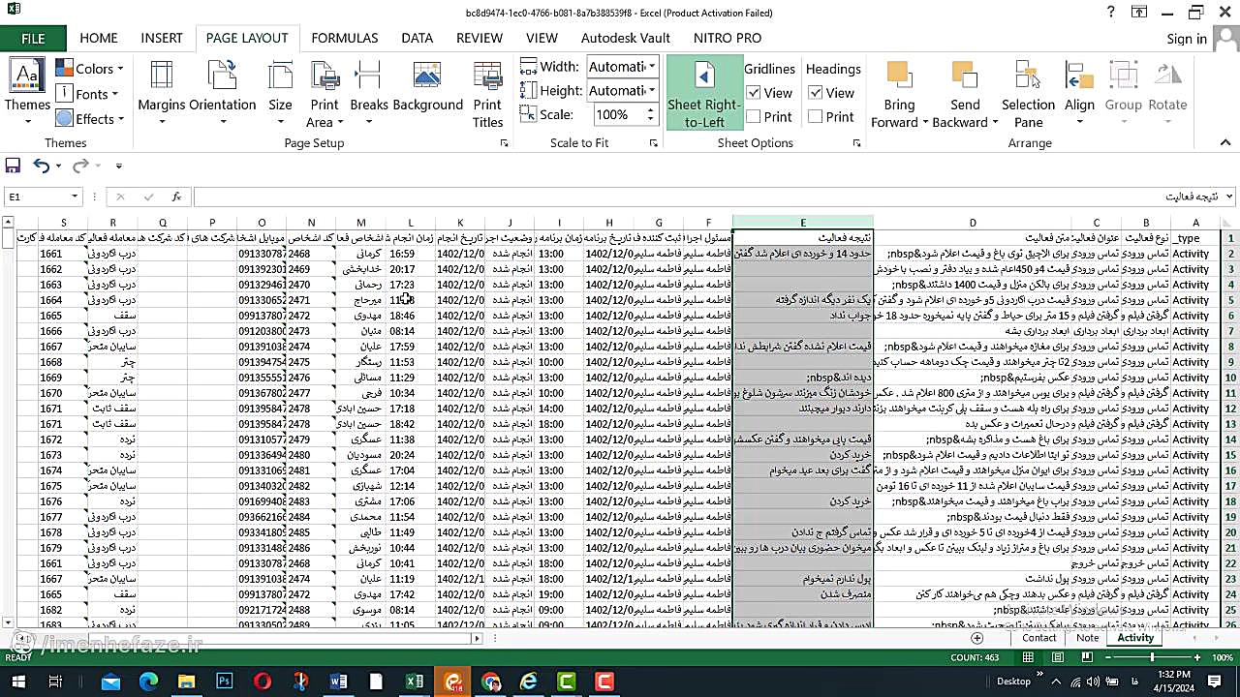Open the Name Box dropdown arrow
The image size is (1240, 697).
(x=74, y=197)
